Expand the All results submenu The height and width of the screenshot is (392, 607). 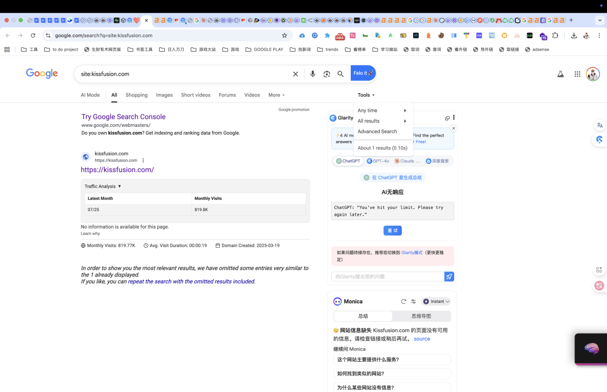click(x=382, y=121)
